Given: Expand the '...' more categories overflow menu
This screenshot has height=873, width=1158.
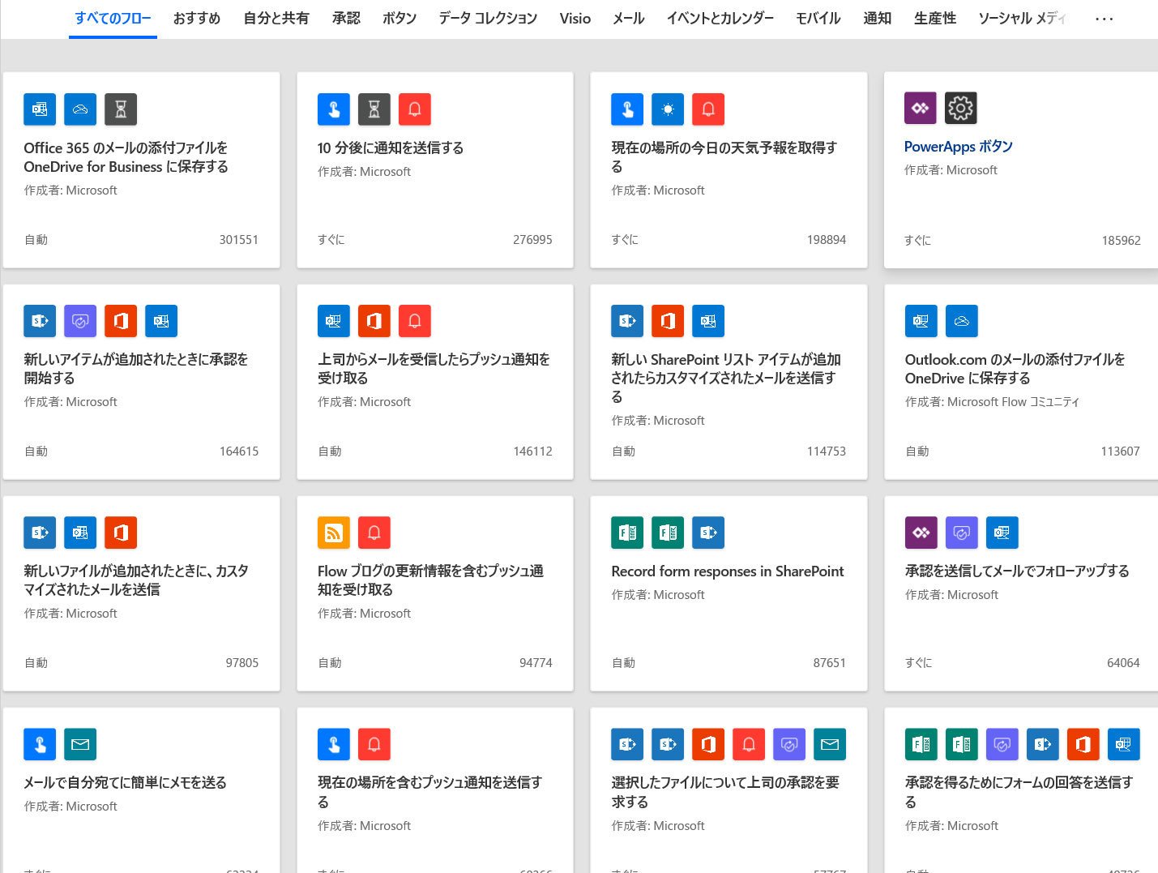Looking at the screenshot, I should pos(1104,19).
